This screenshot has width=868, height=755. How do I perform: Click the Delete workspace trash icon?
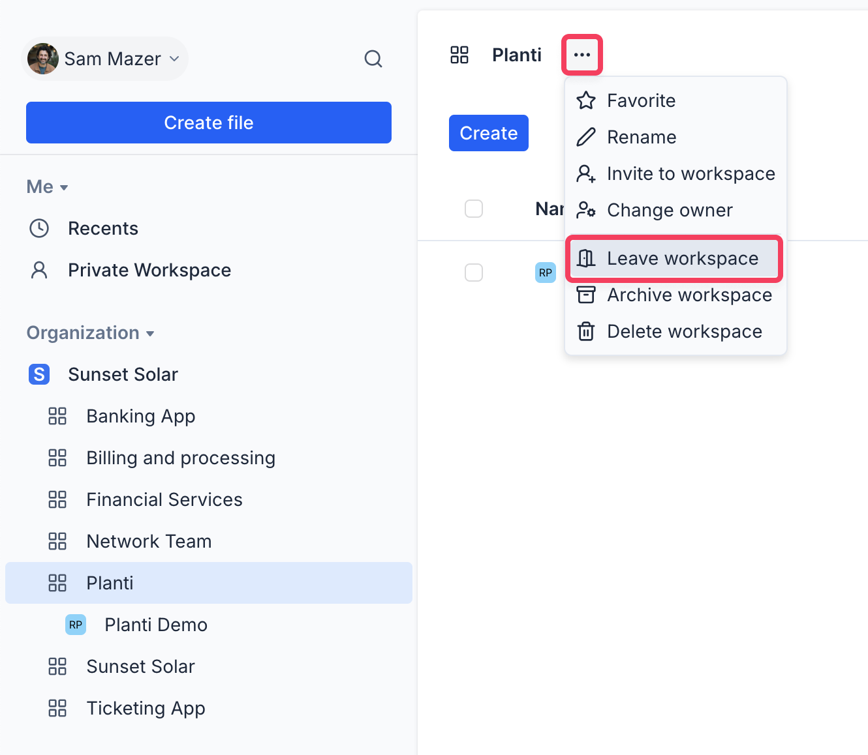(x=586, y=331)
